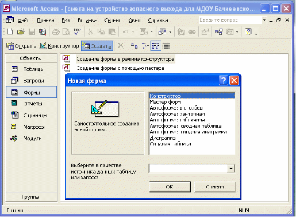Click the Cut scissors icon
The height and width of the screenshot is (217, 296).
pos(90,31)
